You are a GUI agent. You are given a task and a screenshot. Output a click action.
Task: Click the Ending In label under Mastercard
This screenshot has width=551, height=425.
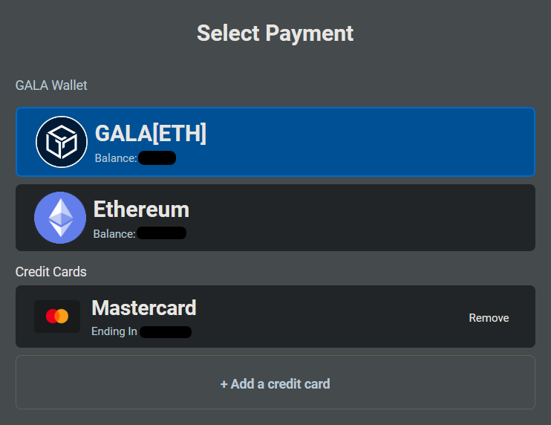pos(114,331)
